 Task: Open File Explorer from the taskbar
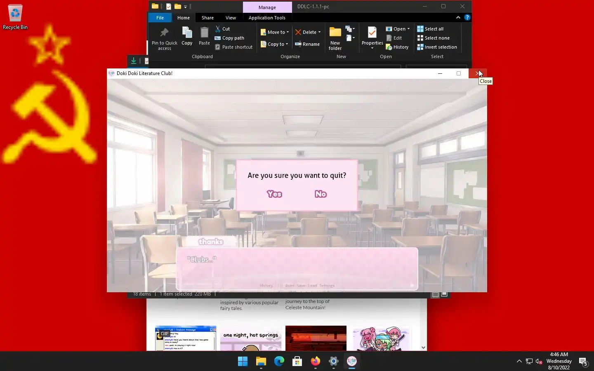click(261, 362)
